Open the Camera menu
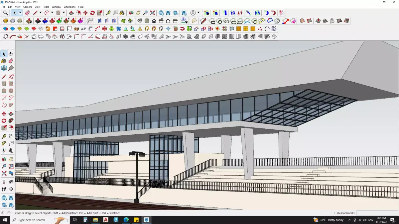 click(28, 7)
